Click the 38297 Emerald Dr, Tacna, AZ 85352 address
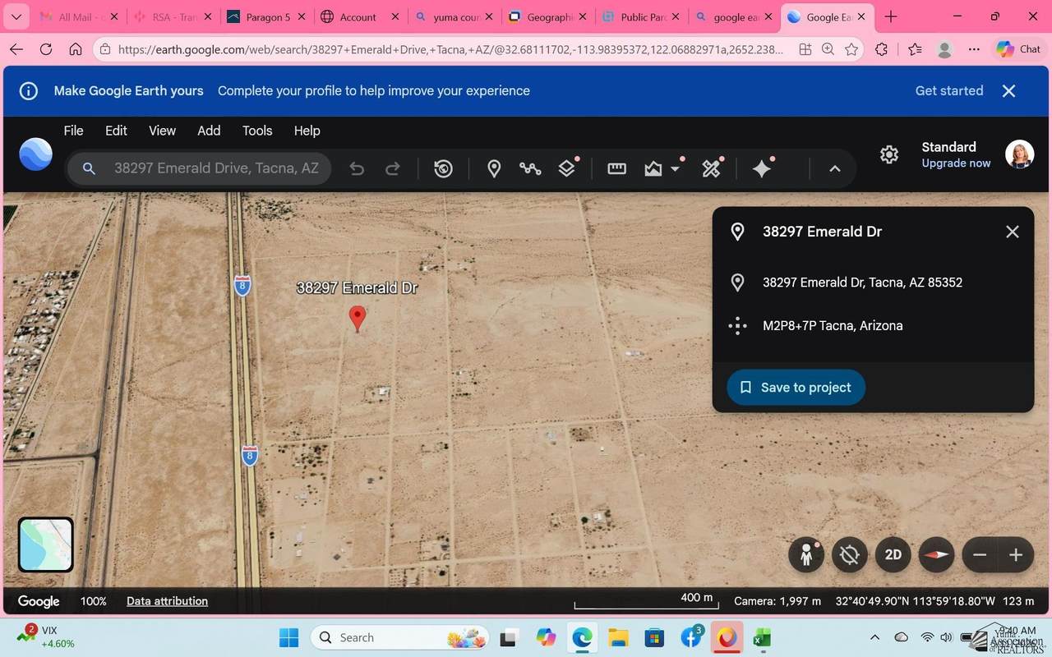Image resolution: width=1052 pixels, height=657 pixels. coord(862,283)
